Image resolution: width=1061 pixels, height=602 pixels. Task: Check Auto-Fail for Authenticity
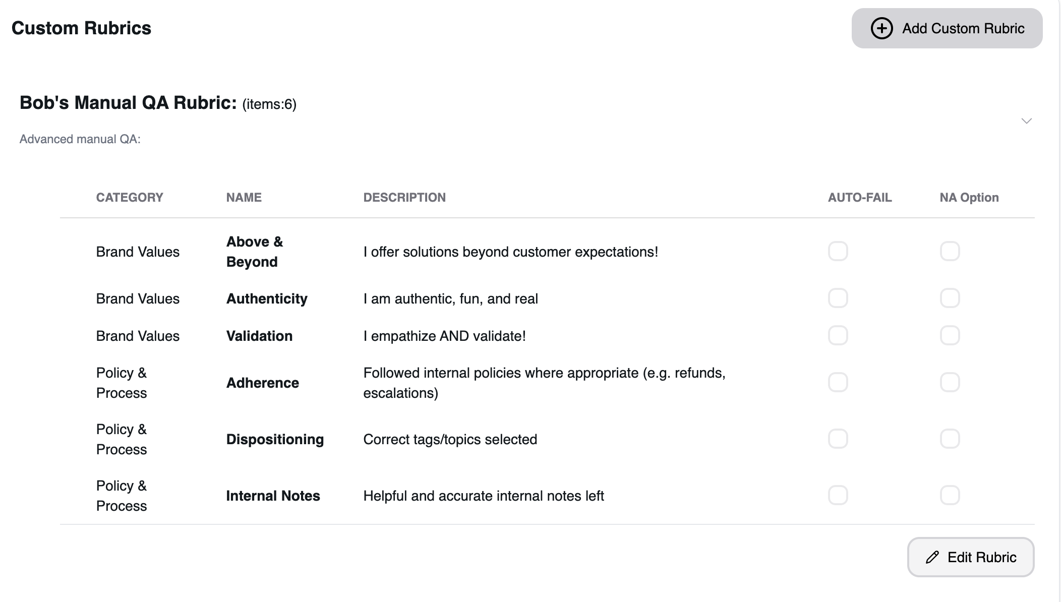pyautogui.click(x=838, y=298)
